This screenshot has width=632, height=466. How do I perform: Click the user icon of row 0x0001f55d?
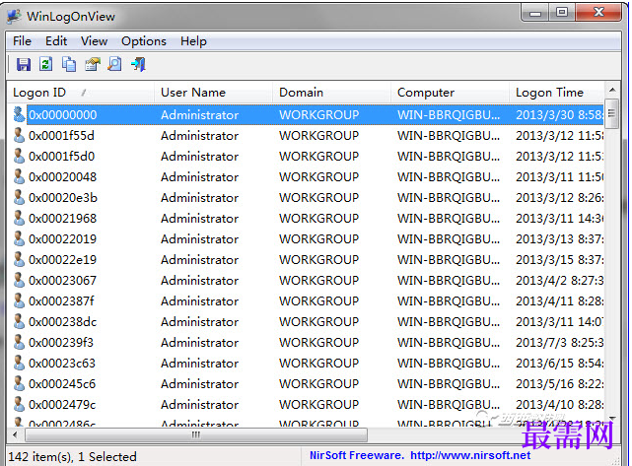pyautogui.click(x=19, y=135)
